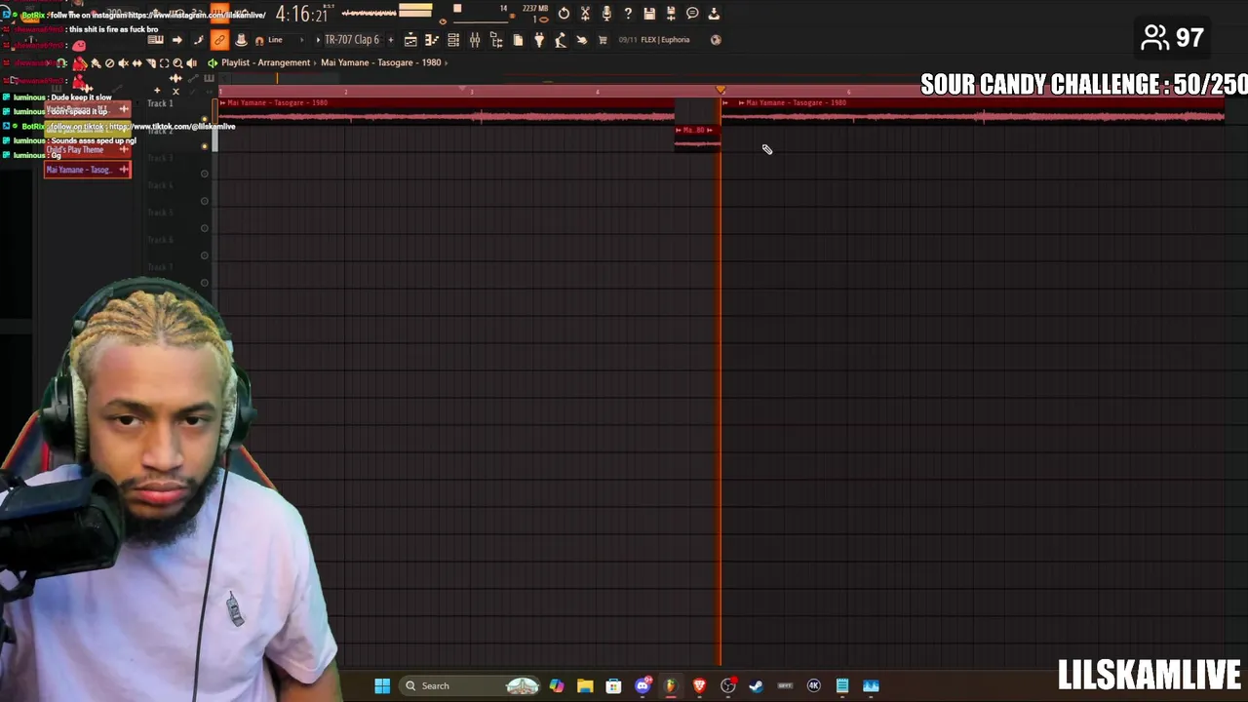Click first Mai Yamane audio clip on Track 1
Image resolution: width=1248 pixels, height=702 pixels.
(x=447, y=110)
